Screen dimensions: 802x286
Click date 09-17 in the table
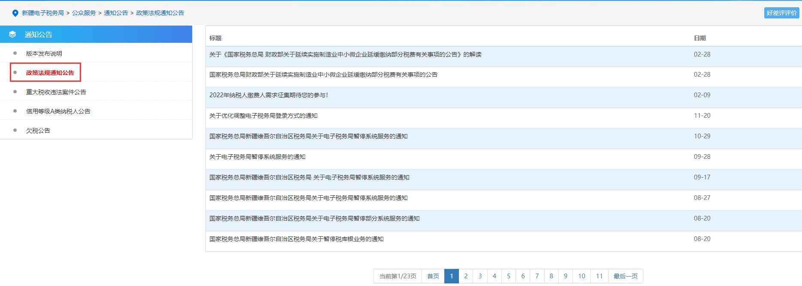702,177
